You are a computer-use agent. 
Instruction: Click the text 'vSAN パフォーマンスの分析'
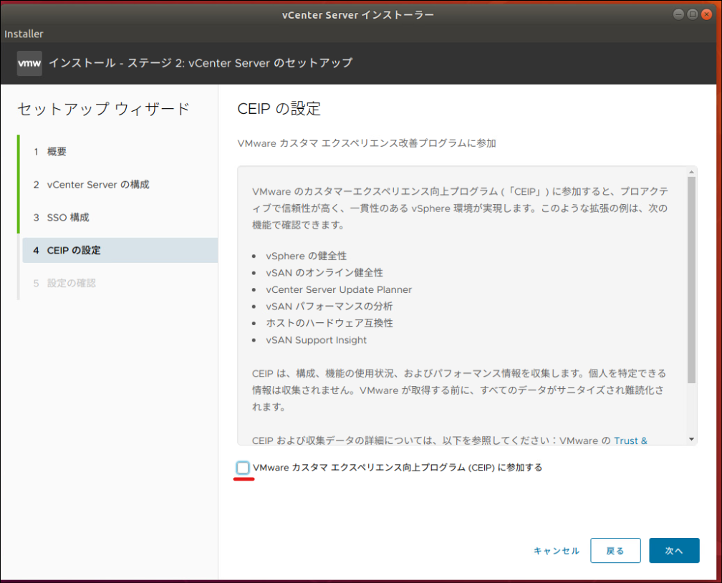(x=329, y=307)
